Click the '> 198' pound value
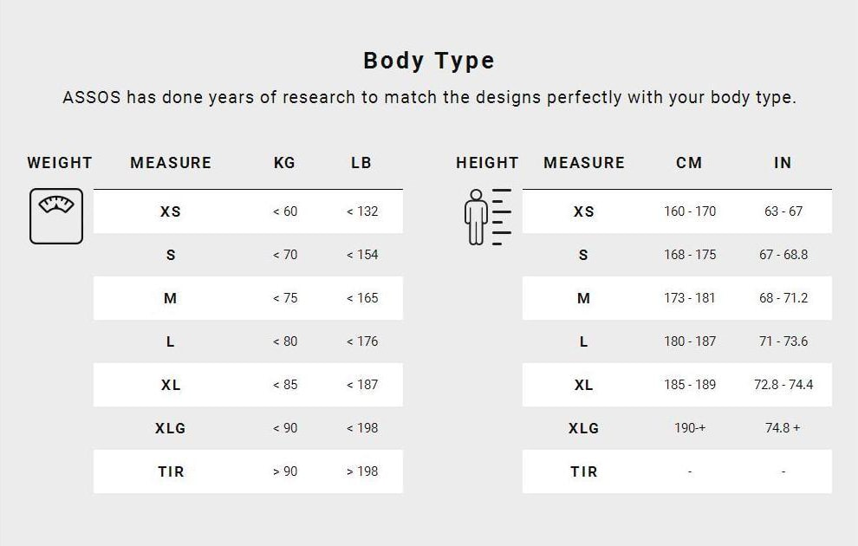Screen dimensions: 858x546 coord(362,471)
